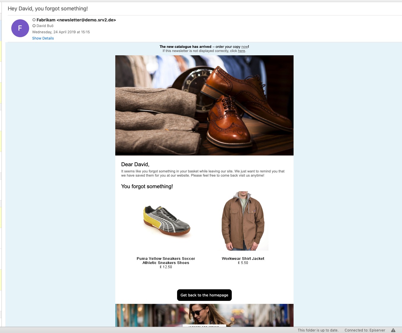402x333 pixels.
Task: Open the Puma yellow sneaker product image
Action: pyautogui.click(x=166, y=222)
